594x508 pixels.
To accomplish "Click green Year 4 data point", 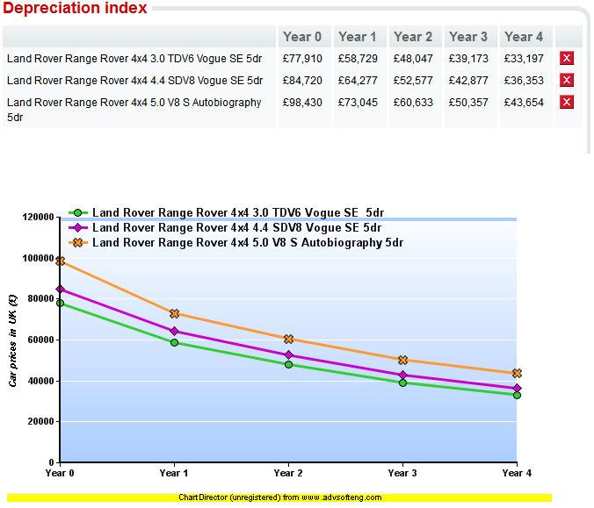I will 517,396.
